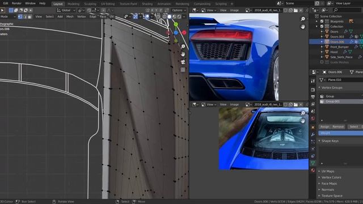The width and height of the screenshot is (363, 204).
Task: Open the pivot point dropdown
Action: click(81, 10)
